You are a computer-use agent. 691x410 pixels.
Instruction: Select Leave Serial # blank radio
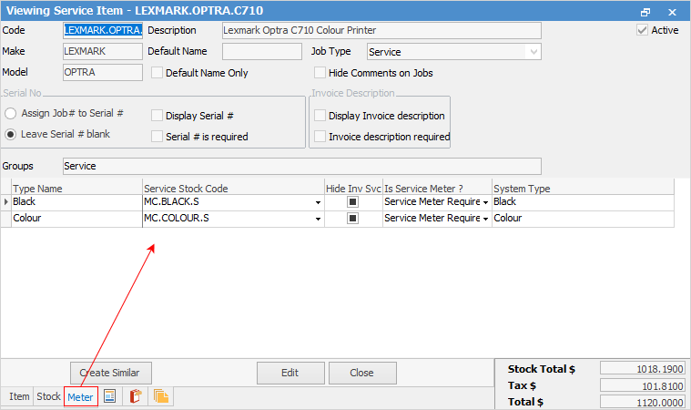point(11,134)
